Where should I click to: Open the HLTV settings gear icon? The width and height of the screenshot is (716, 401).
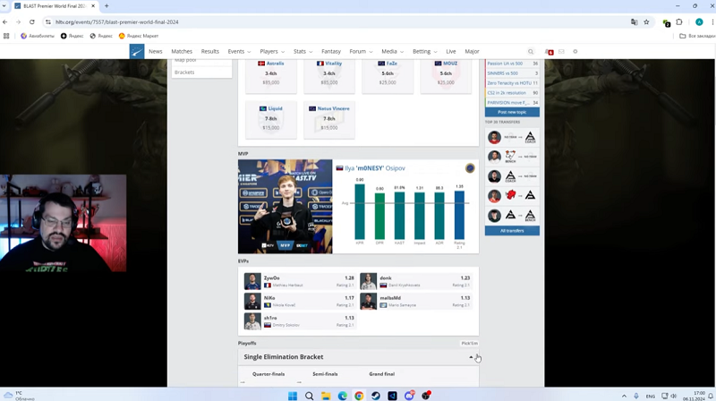[575, 52]
